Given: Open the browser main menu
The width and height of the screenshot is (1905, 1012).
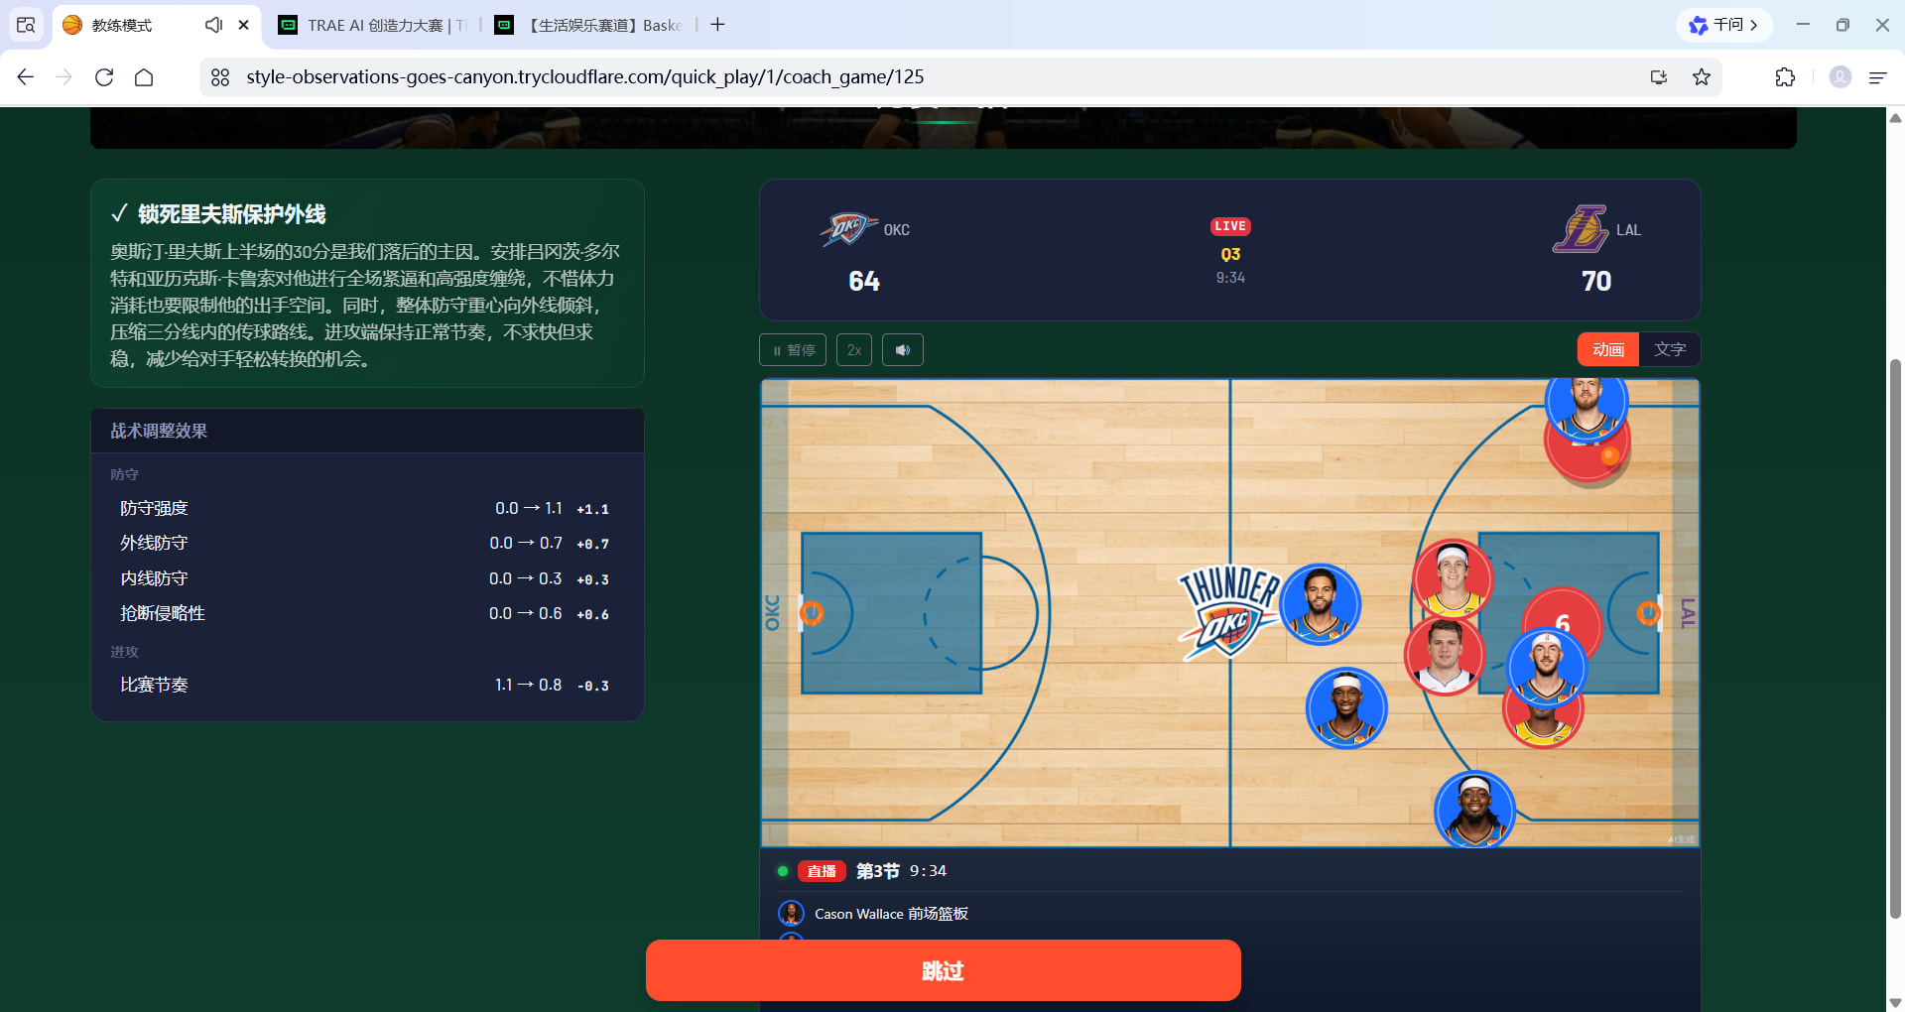Looking at the screenshot, I should (x=1878, y=77).
